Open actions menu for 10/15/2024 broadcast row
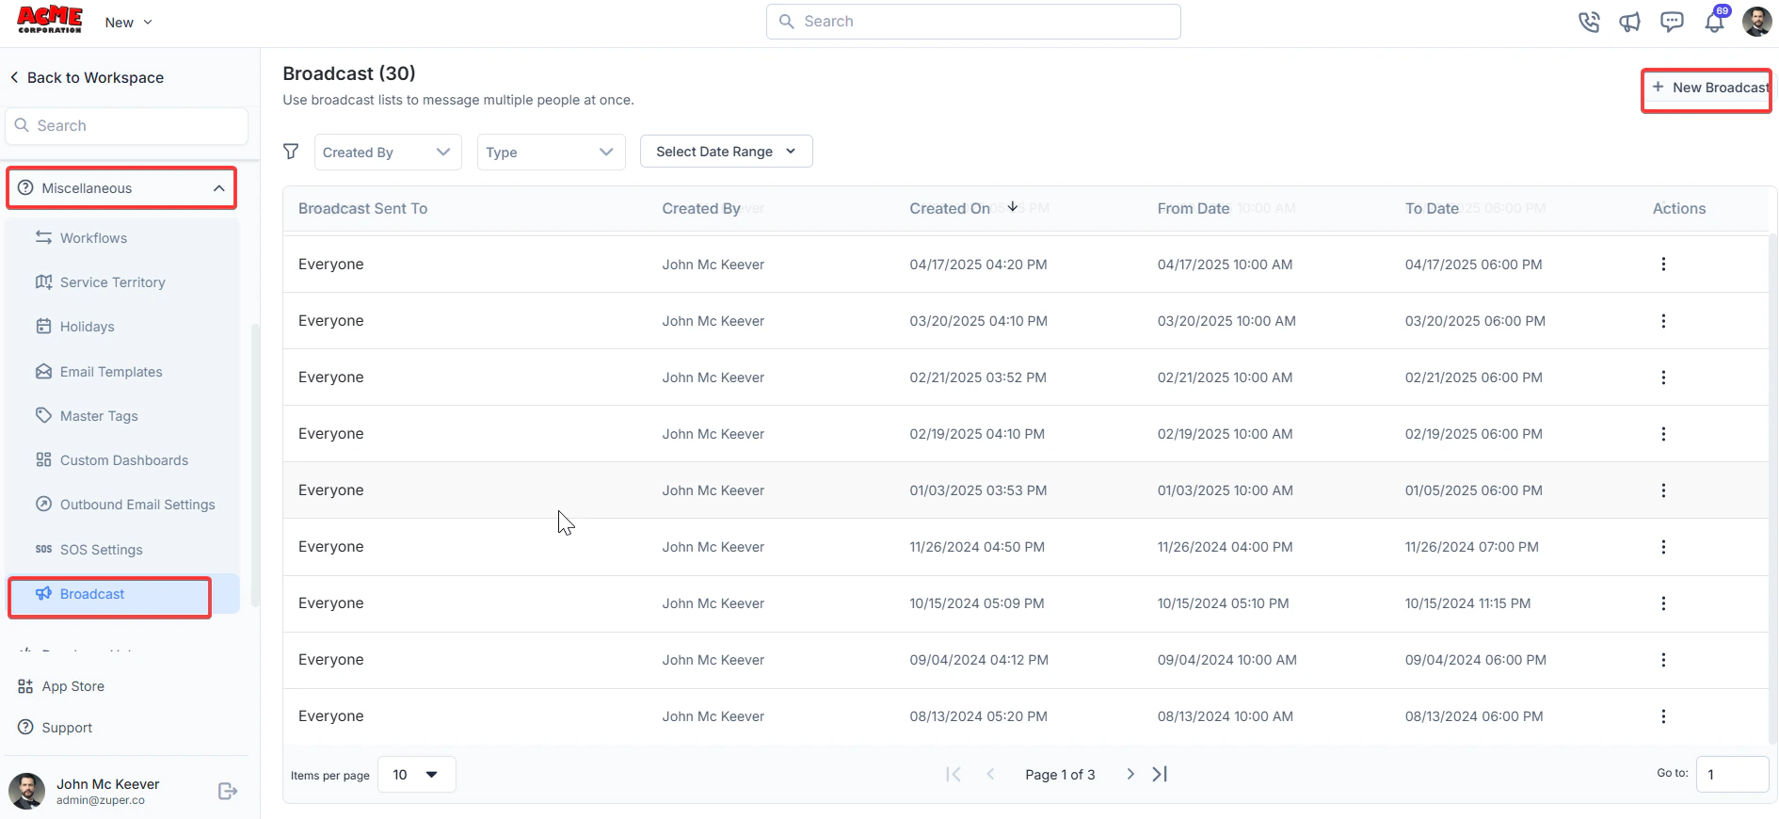Viewport: 1779px width, 819px height. (1663, 603)
